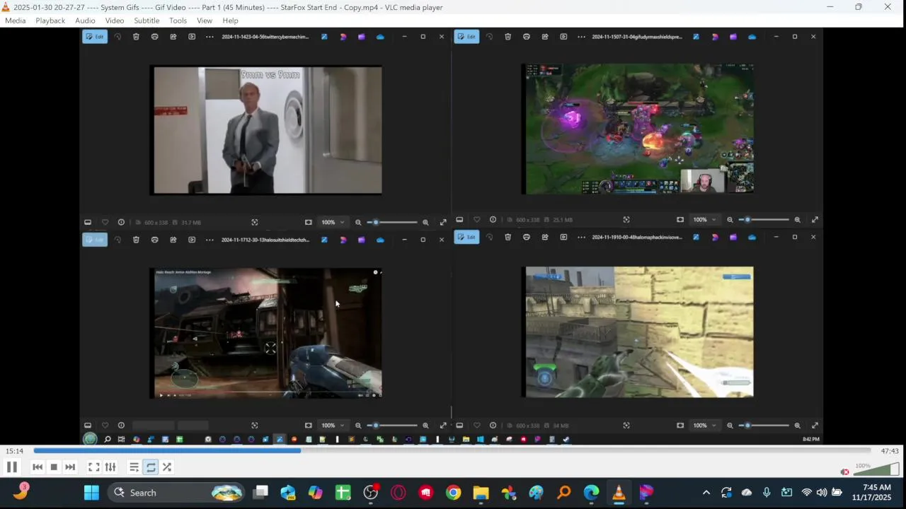Toggle VLC loop/repeat mode
Screen dimensions: 906x509
point(151,467)
